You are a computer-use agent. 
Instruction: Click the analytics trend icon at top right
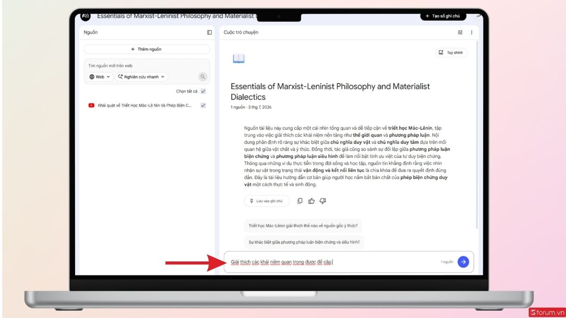point(479,16)
